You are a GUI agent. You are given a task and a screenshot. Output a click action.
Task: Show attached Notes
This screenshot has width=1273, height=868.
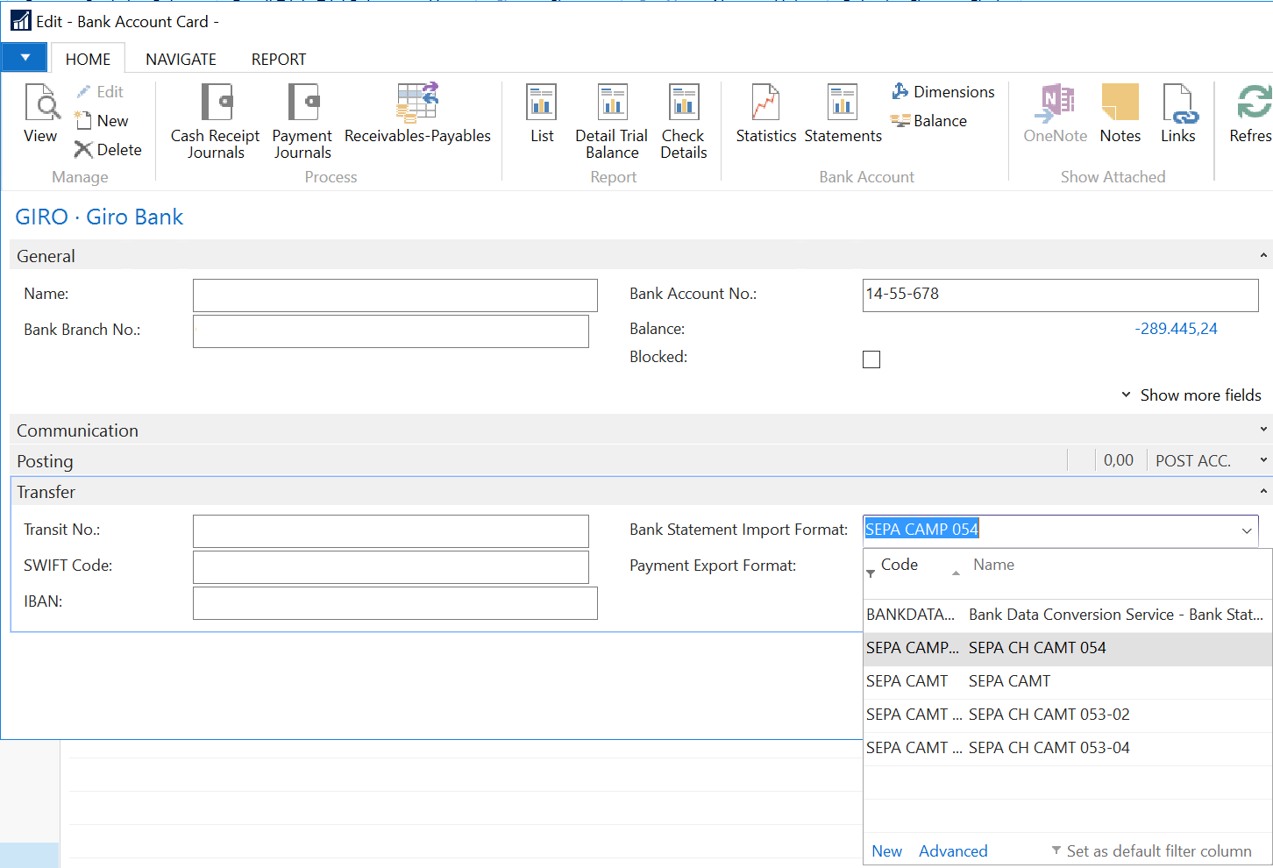[x=1120, y=113]
